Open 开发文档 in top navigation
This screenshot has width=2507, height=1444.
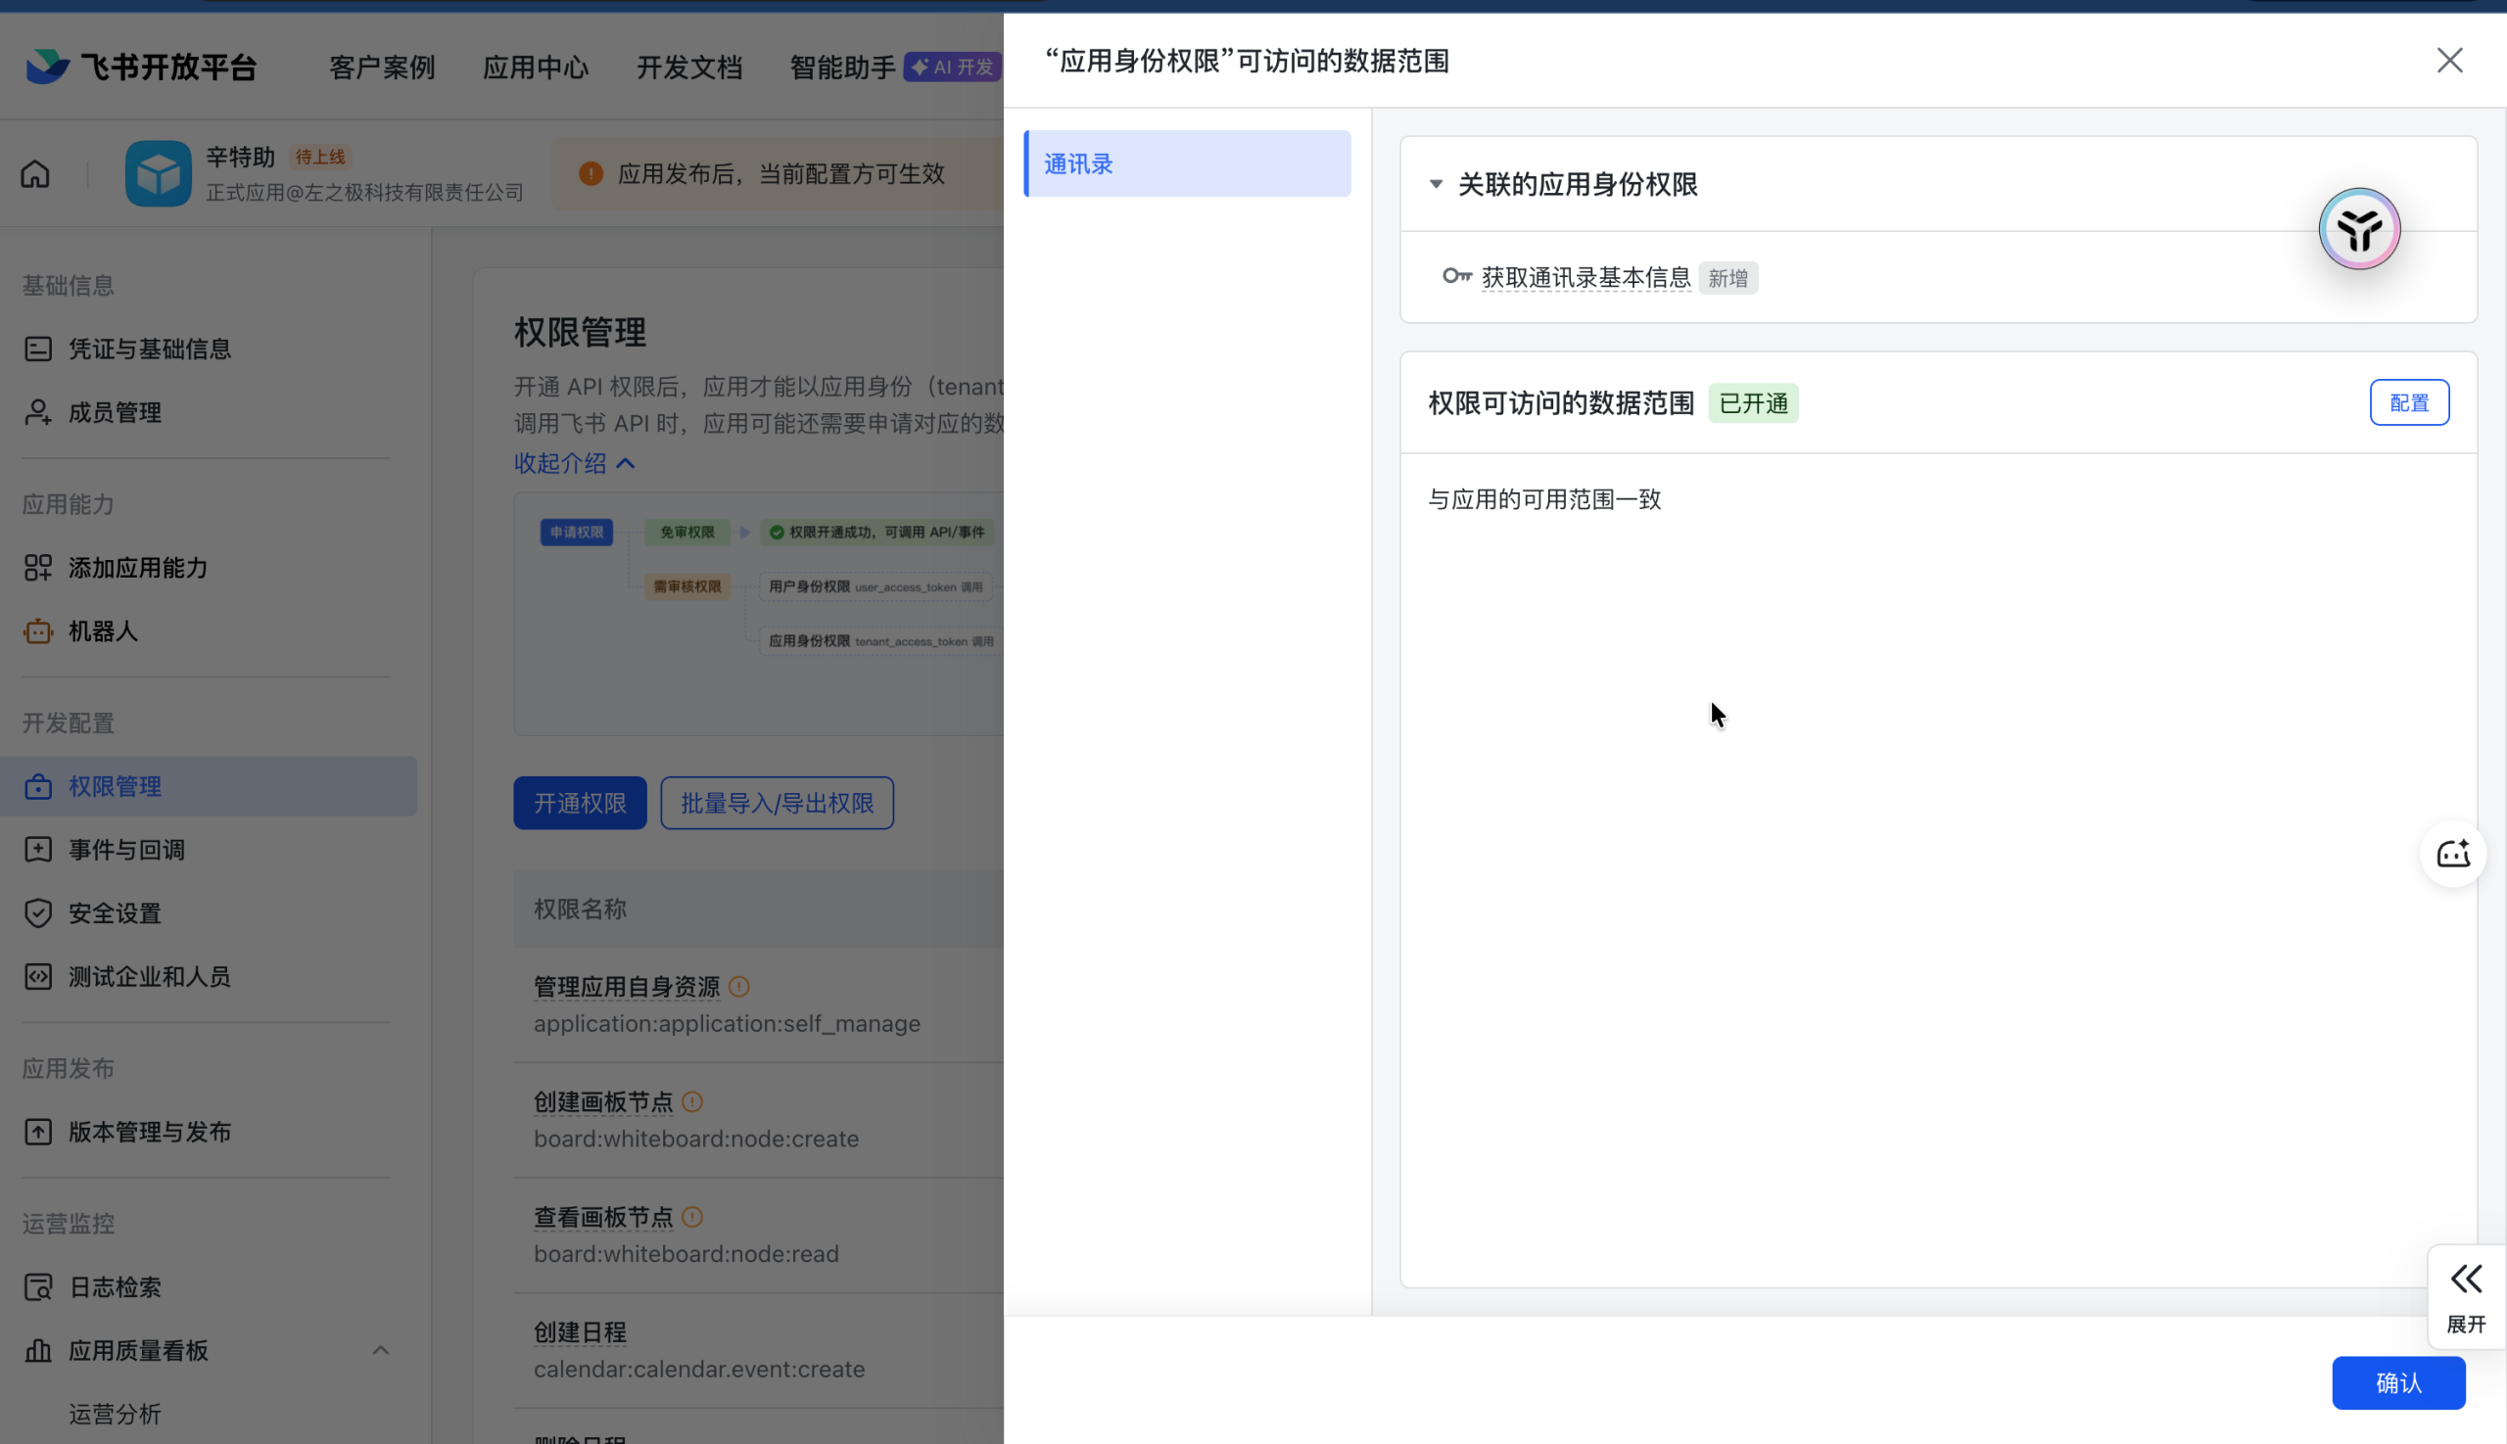pyautogui.click(x=688, y=68)
